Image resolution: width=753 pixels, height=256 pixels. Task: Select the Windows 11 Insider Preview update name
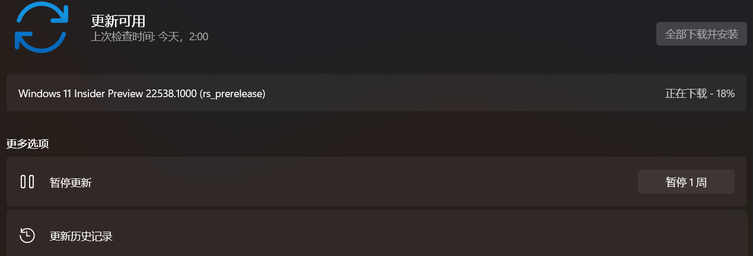point(81,94)
